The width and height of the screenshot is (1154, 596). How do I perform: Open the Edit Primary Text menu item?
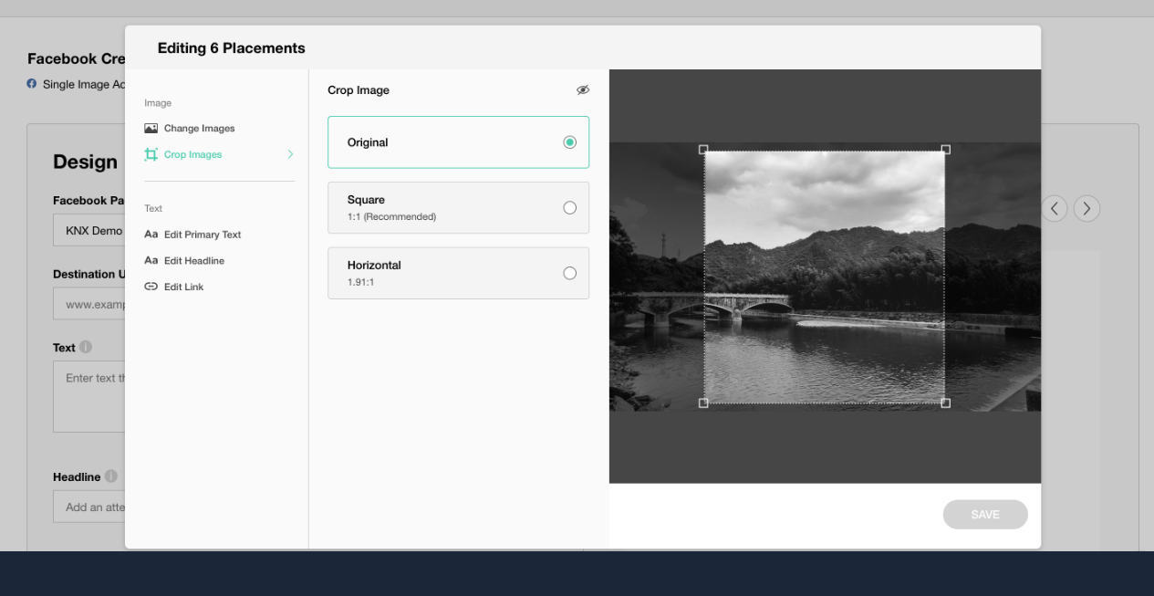click(203, 235)
